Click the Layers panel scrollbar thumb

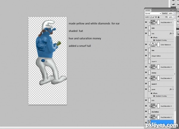[x=175, y=74]
